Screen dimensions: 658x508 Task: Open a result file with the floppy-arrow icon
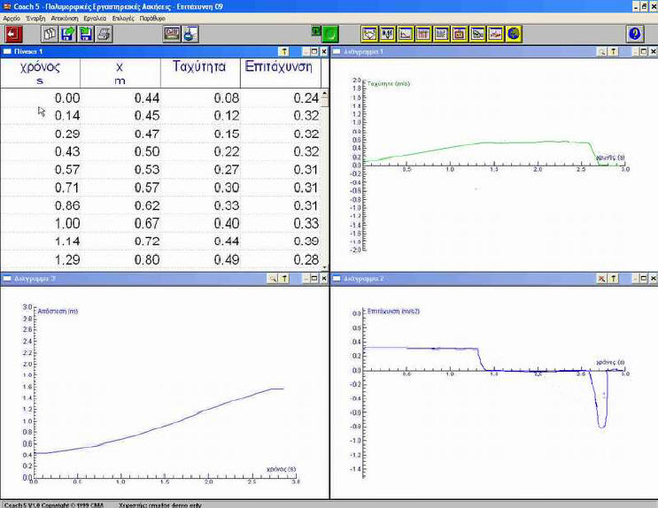click(67, 34)
